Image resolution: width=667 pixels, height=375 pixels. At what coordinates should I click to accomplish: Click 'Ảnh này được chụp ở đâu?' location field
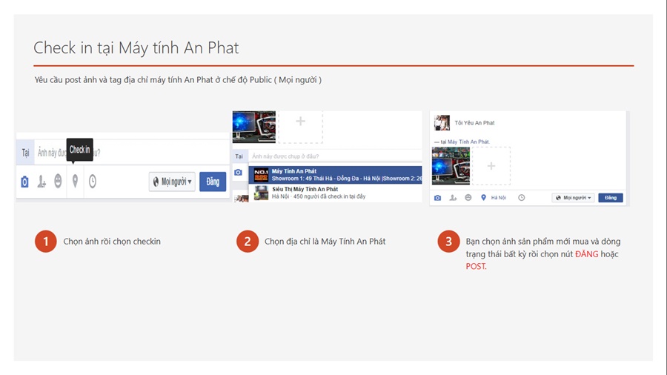point(336,156)
